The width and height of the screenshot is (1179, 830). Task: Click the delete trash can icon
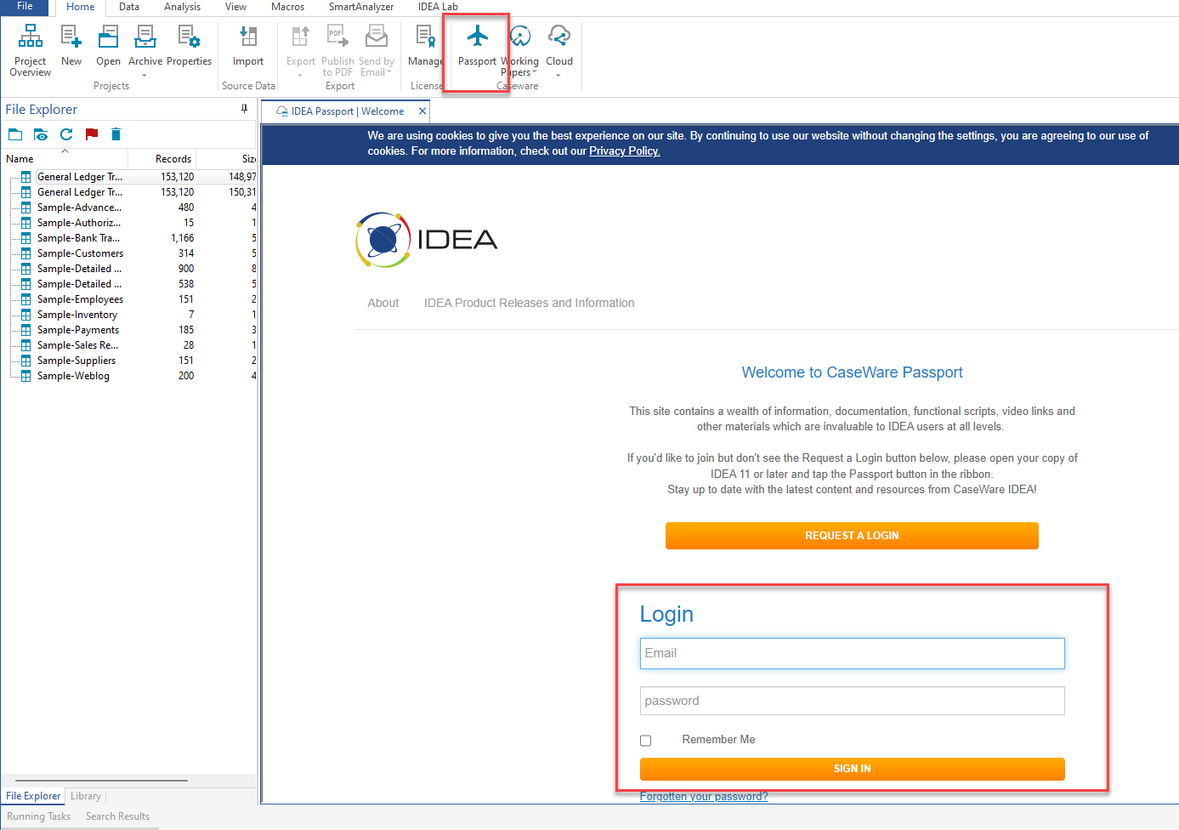(116, 134)
